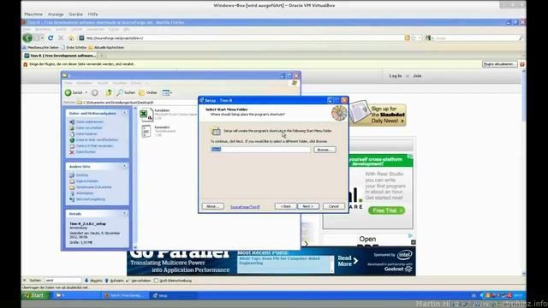Open Eigene Dateien under Andere Orte

coord(87,181)
